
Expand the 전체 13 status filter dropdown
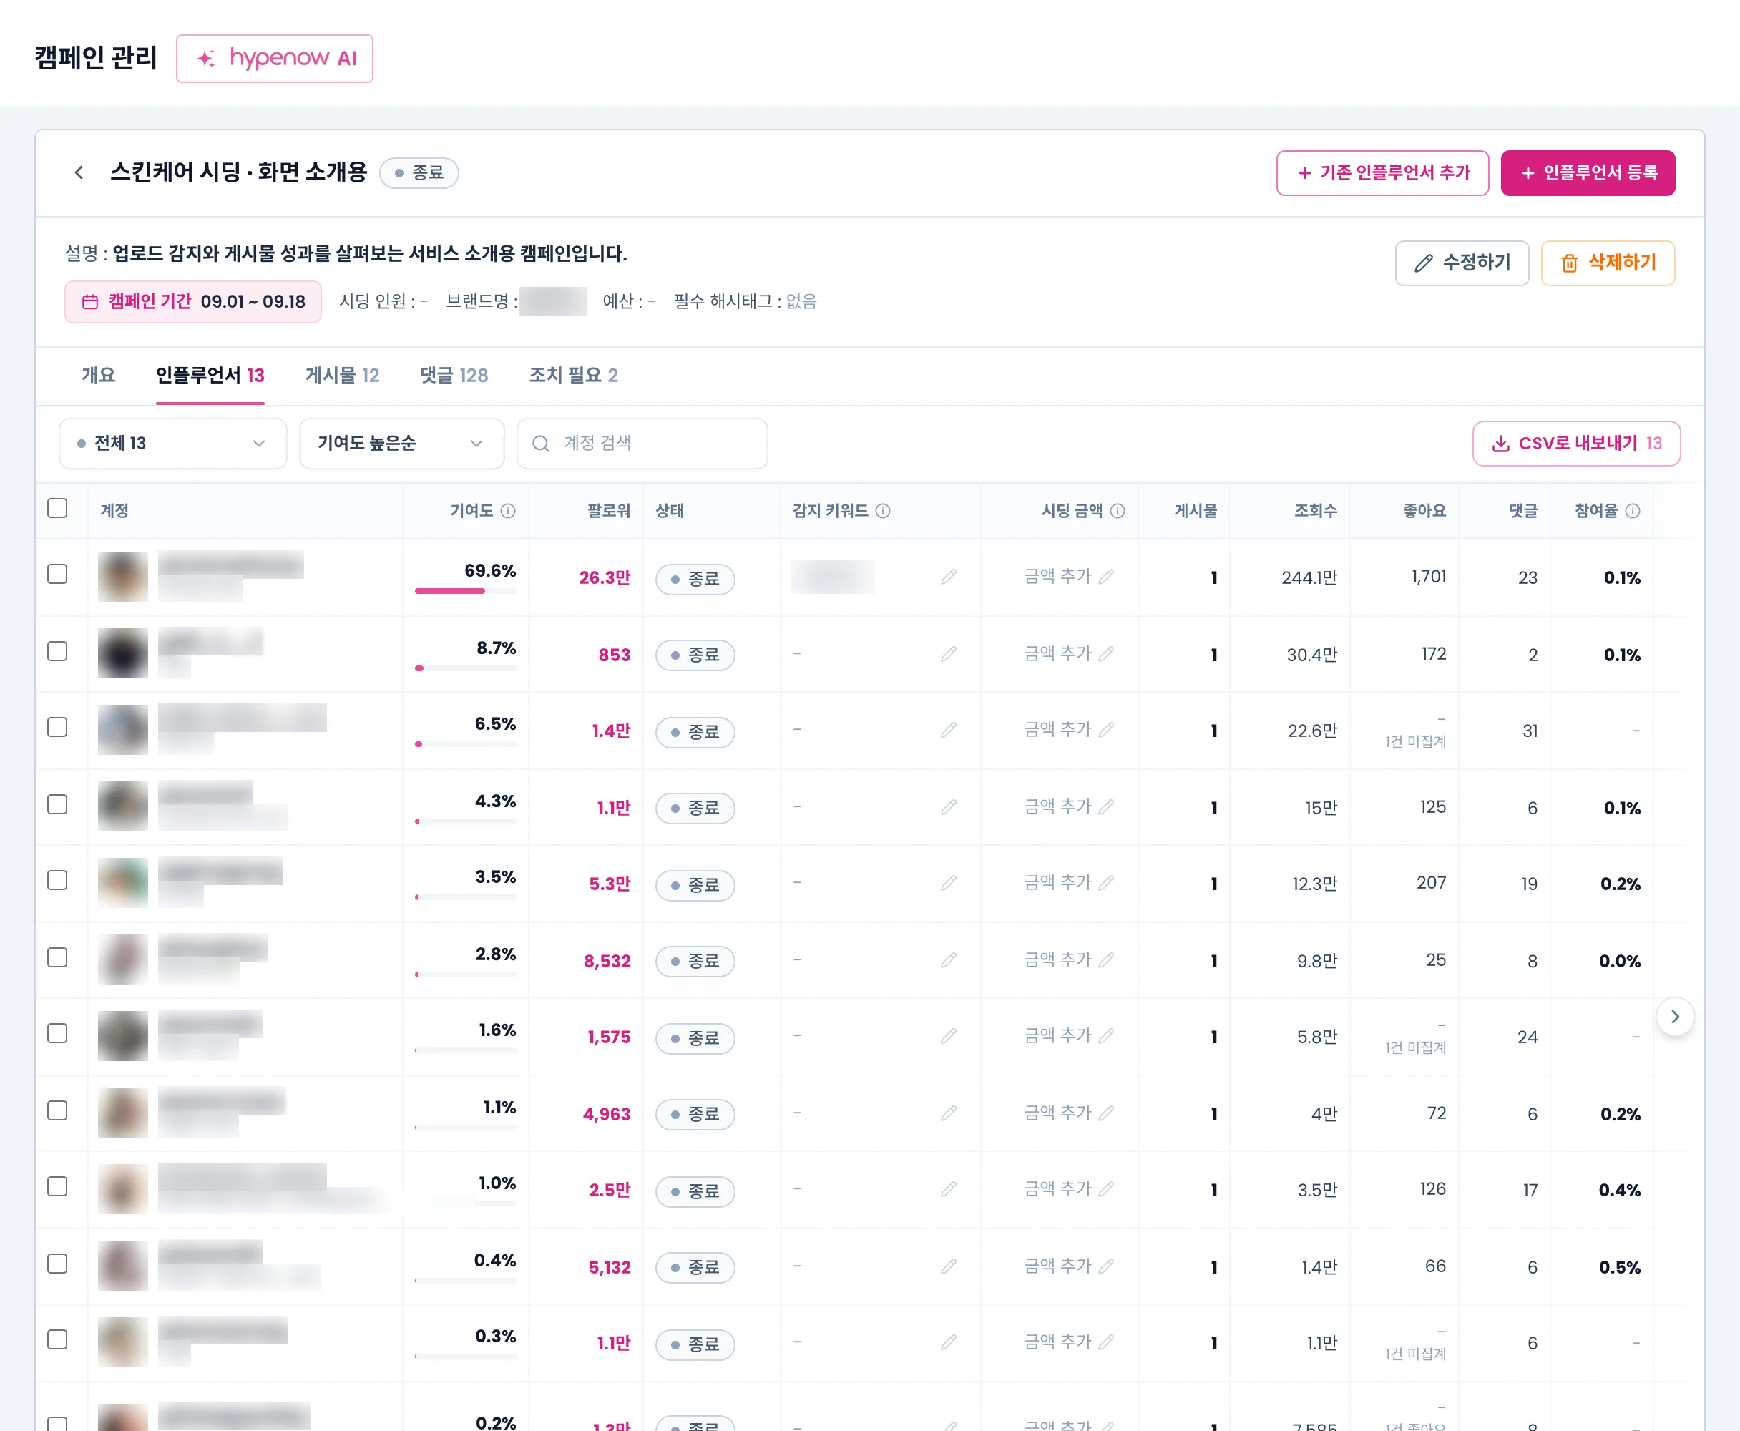[x=173, y=444]
